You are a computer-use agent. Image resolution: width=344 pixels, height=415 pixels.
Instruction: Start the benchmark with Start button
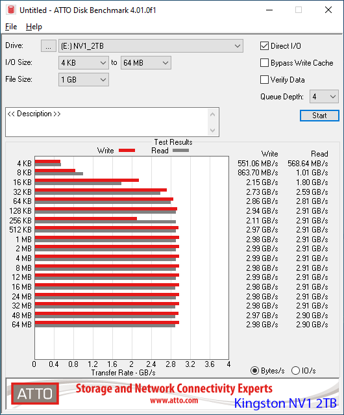click(319, 116)
